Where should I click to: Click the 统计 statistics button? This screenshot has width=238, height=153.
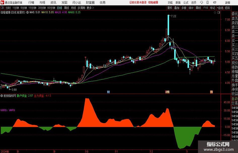[191, 8]
